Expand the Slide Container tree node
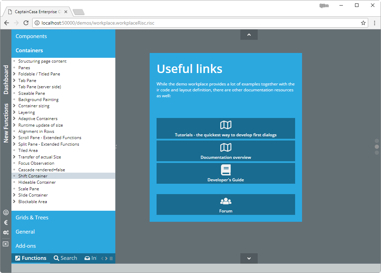Screen dimensions: 381x273 tap(14, 195)
